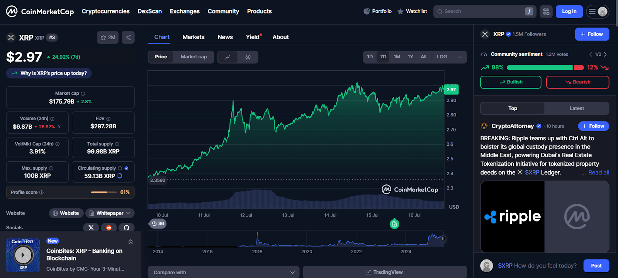Set chart range to 1D
Image resolution: width=618 pixels, height=278 pixels.
tap(370, 57)
